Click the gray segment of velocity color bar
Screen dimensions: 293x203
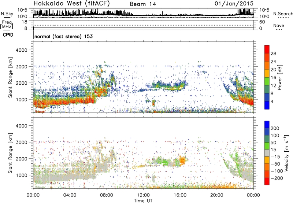click(267, 153)
